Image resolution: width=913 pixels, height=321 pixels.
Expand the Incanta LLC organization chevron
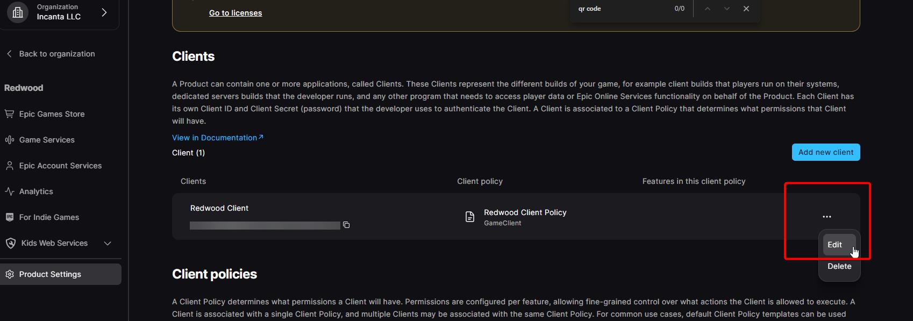[104, 12]
